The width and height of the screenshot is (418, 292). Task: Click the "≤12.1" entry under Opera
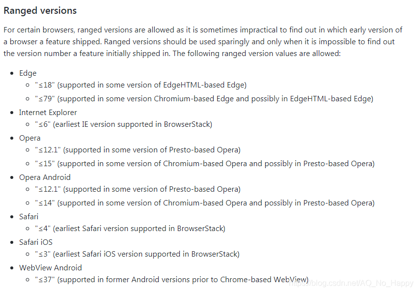pyautogui.click(x=138, y=150)
